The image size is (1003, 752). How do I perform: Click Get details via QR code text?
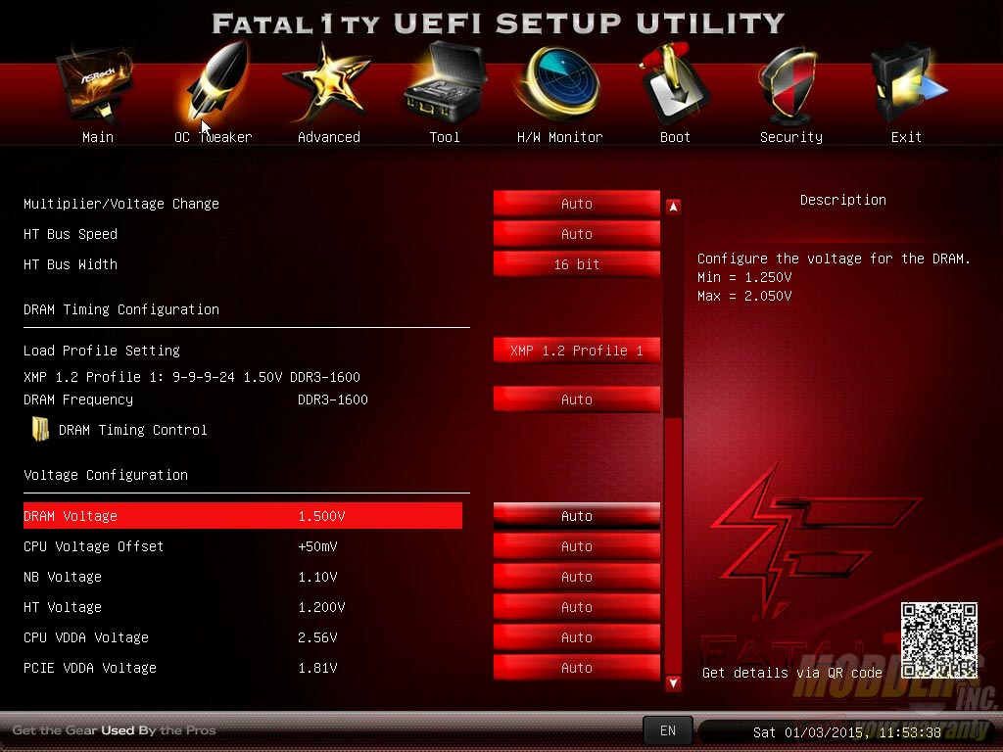[791, 673]
